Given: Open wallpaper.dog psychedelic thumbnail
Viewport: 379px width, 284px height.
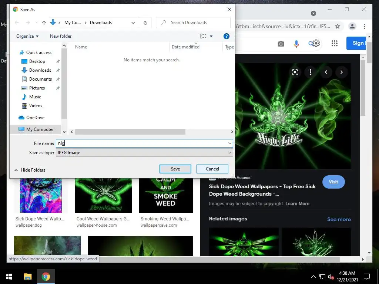Looking at the screenshot, I should tap(41, 196).
